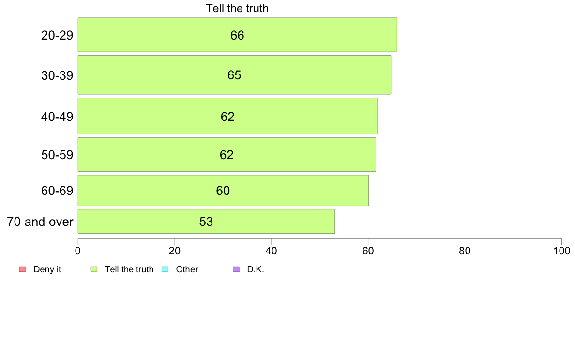Click the 40 tick on the x-axis

[272, 251]
